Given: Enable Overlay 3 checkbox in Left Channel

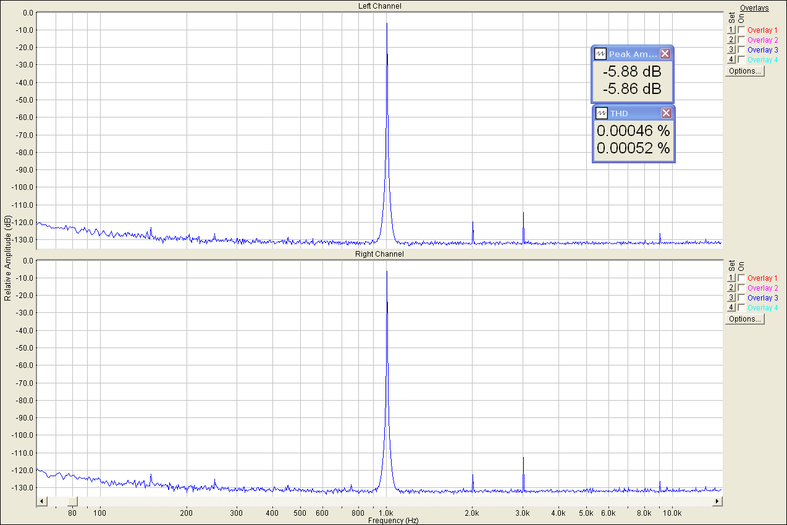Looking at the screenshot, I should pyautogui.click(x=741, y=49).
